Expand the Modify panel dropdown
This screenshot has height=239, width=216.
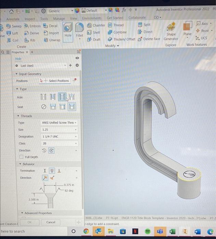click(x=112, y=46)
